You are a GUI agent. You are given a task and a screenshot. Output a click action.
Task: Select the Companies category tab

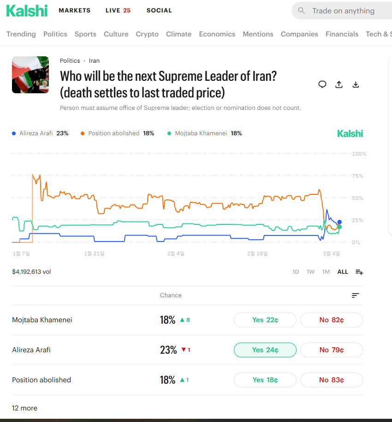tap(299, 34)
